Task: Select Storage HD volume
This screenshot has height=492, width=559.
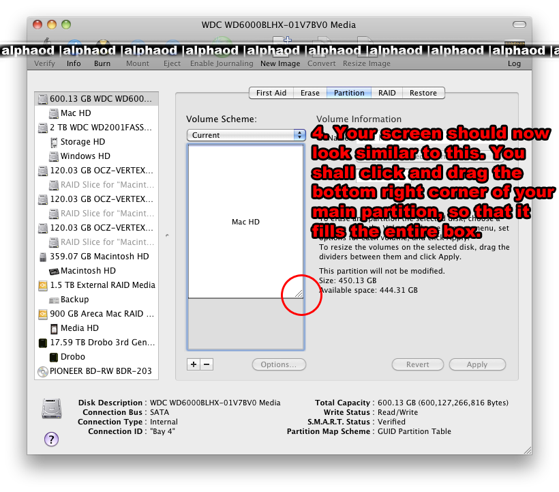Action: point(97,142)
